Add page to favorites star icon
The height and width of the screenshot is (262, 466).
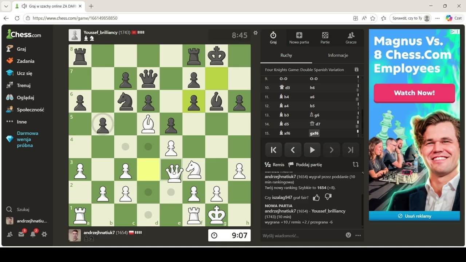pos(373,18)
